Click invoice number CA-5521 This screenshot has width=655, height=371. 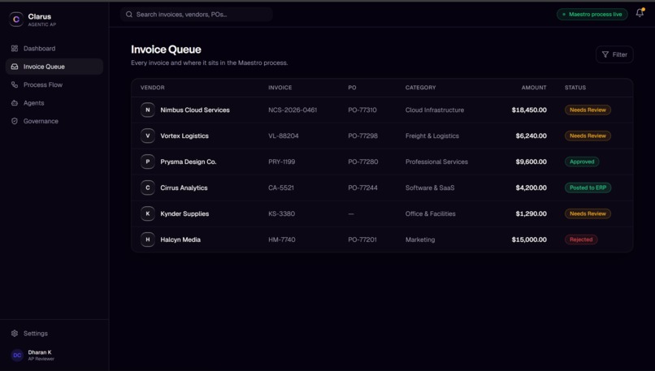pos(280,188)
